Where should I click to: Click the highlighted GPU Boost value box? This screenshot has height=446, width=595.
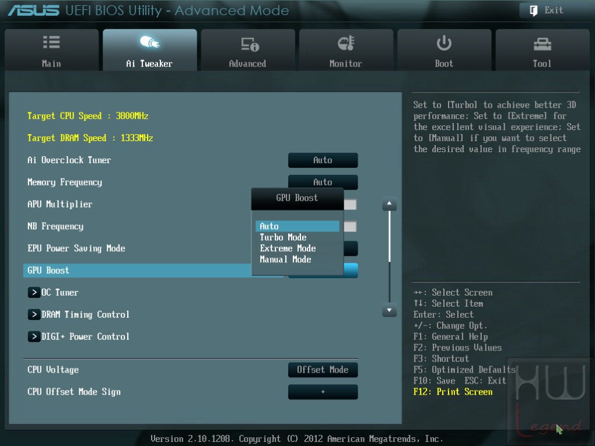tap(351, 270)
